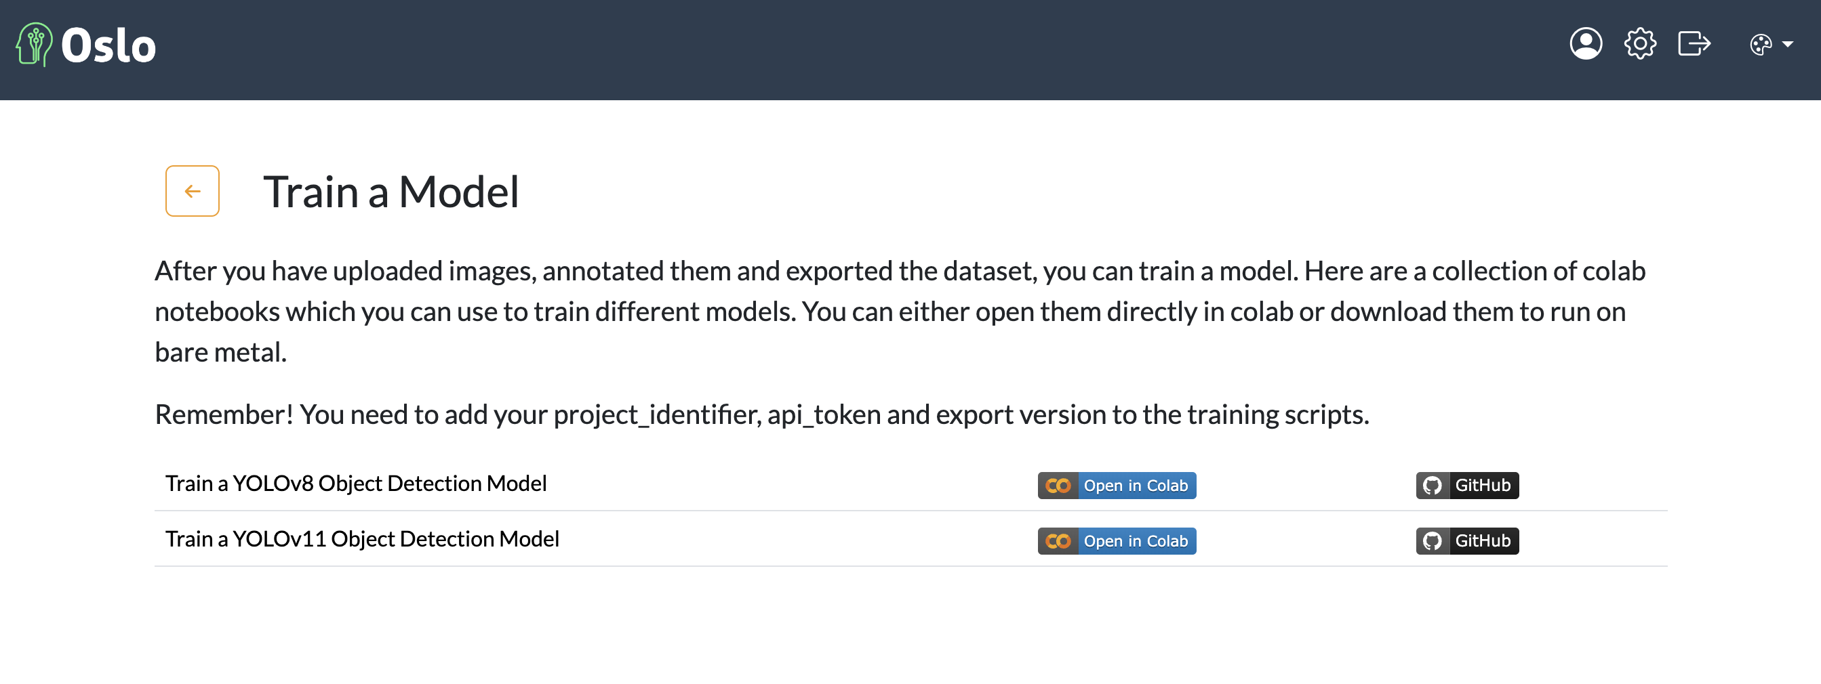Click the GitHub octocat icon for YOLOv11

[1433, 540]
